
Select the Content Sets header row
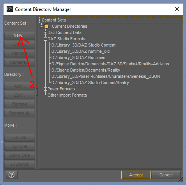[x=111, y=20]
